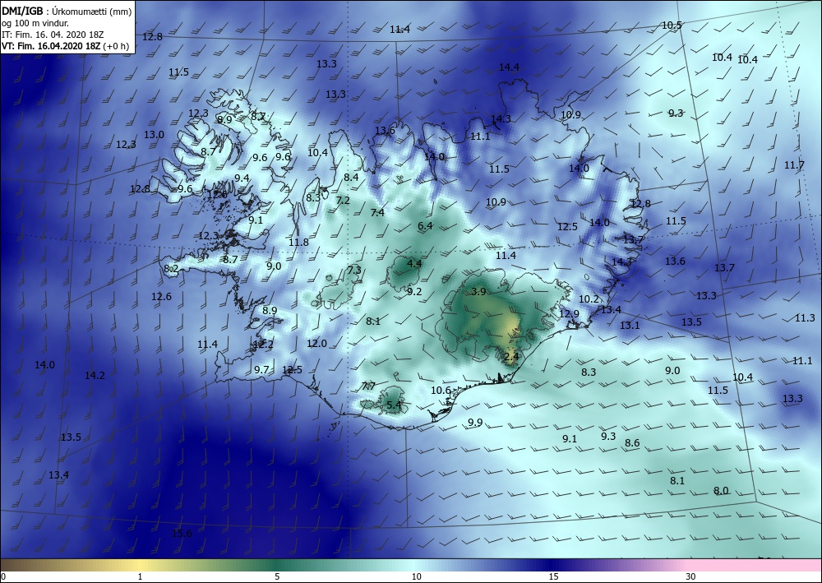
Task: Select the glacier value "3.9"
Action: click(478, 291)
